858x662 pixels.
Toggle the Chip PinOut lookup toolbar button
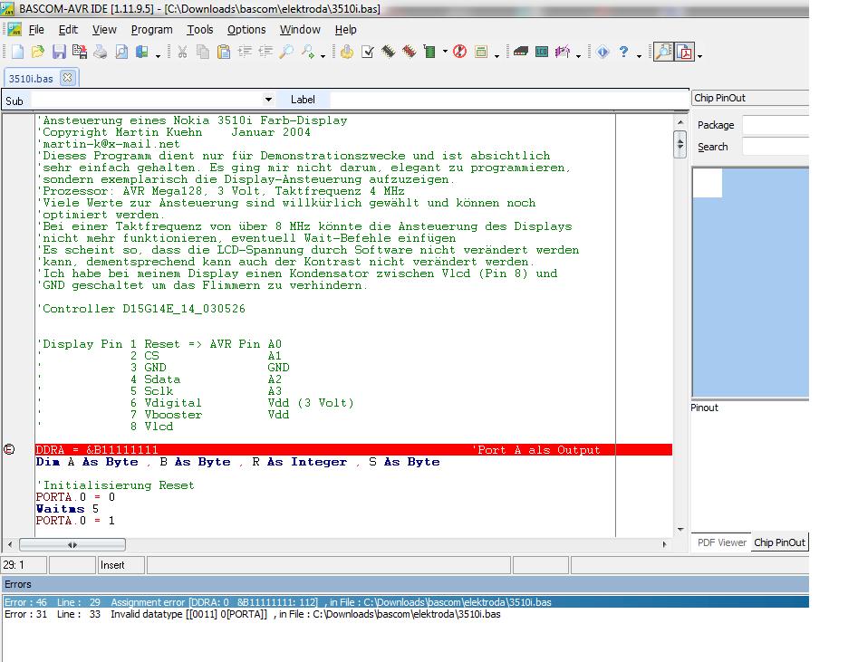pyautogui.click(x=663, y=53)
